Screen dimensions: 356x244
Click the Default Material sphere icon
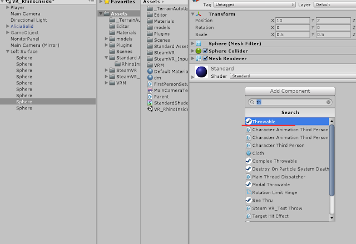point(150,72)
